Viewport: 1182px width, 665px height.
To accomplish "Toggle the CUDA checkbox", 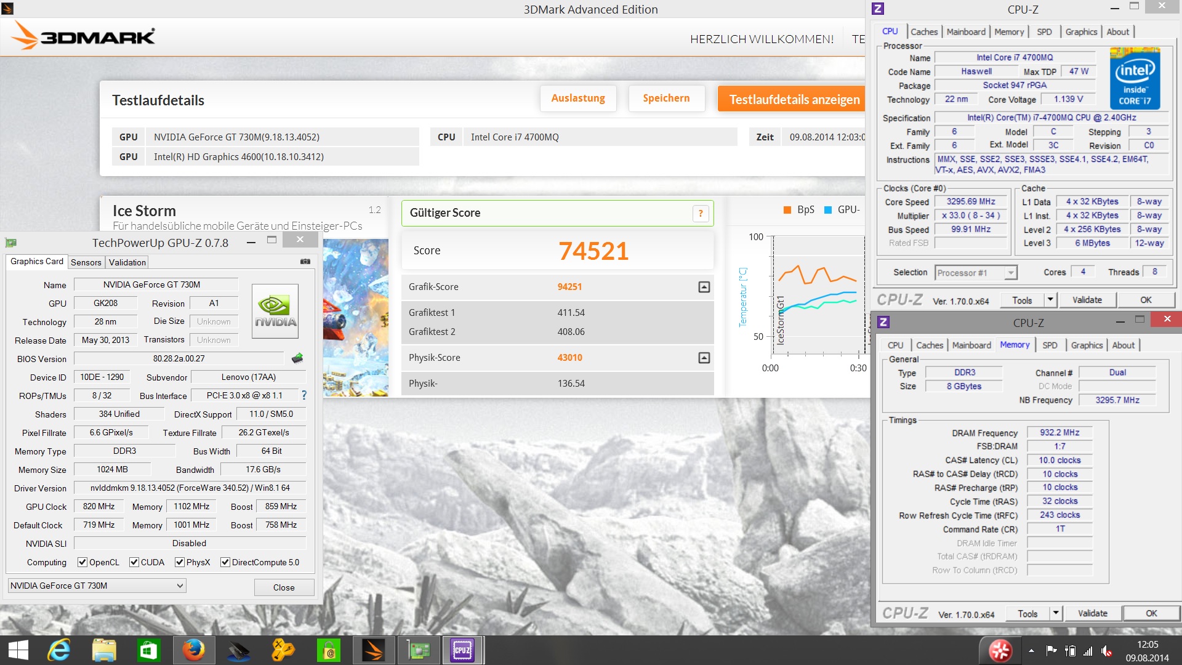I will (x=134, y=562).
